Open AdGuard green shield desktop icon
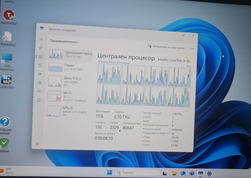The width and height of the screenshot is (251, 178). click(x=5, y=145)
